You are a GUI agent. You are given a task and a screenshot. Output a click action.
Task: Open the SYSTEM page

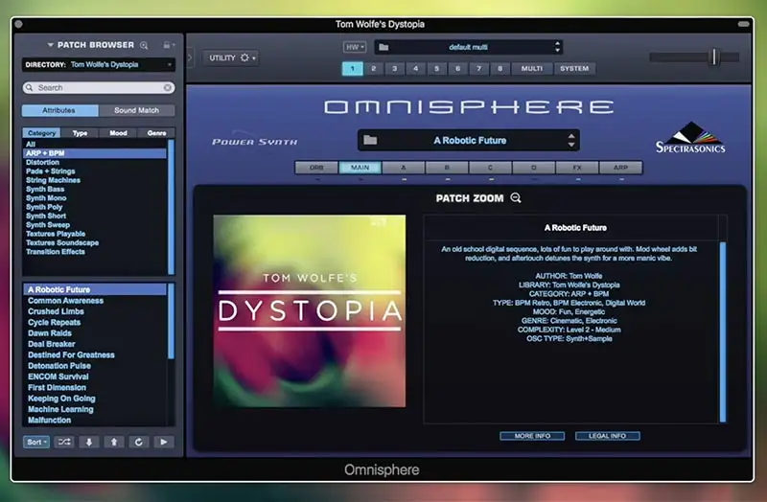pos(574,68)
